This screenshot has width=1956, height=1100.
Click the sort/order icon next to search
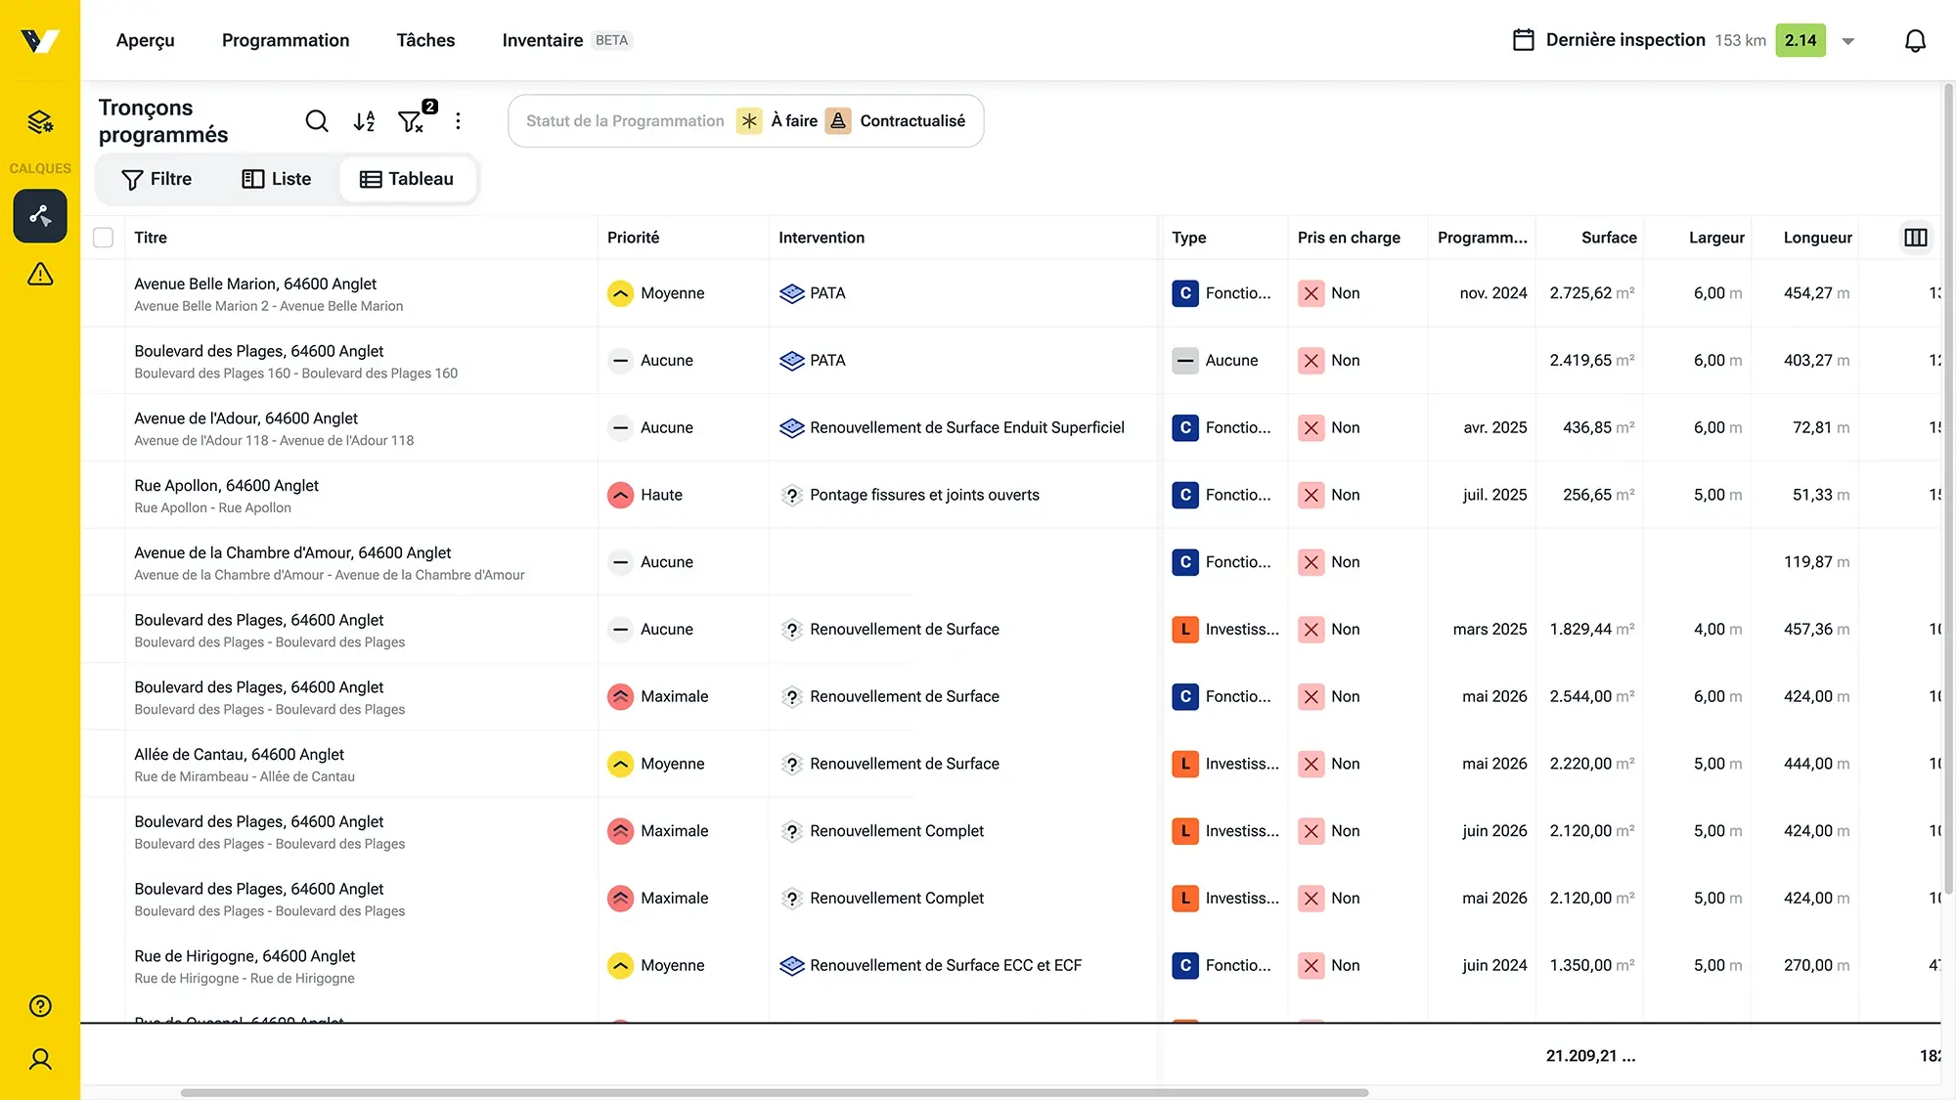(x=363, y=121)
